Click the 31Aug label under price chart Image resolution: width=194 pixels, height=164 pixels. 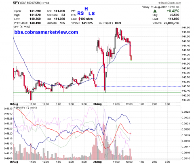(x=97, y=104)
